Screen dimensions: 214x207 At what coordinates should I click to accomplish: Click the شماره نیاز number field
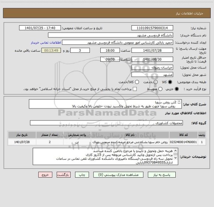click(x=152, y=28)
